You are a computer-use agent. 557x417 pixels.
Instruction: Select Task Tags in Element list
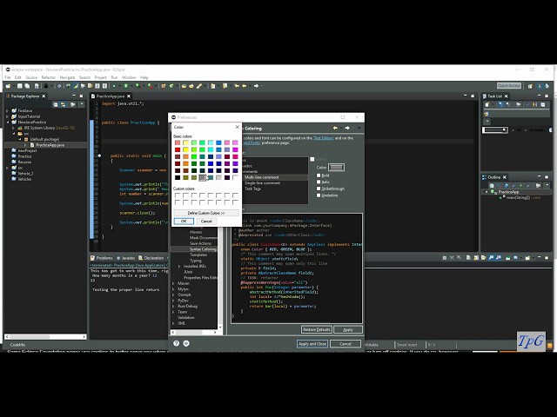coord(252,189)
